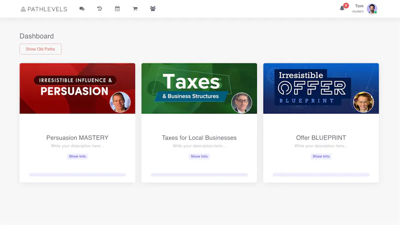Image resolution: width=400 pixels, height=225 pixels.
Task: Click instructor photo on Persuasion banner
Action: [x=120, y=102]
